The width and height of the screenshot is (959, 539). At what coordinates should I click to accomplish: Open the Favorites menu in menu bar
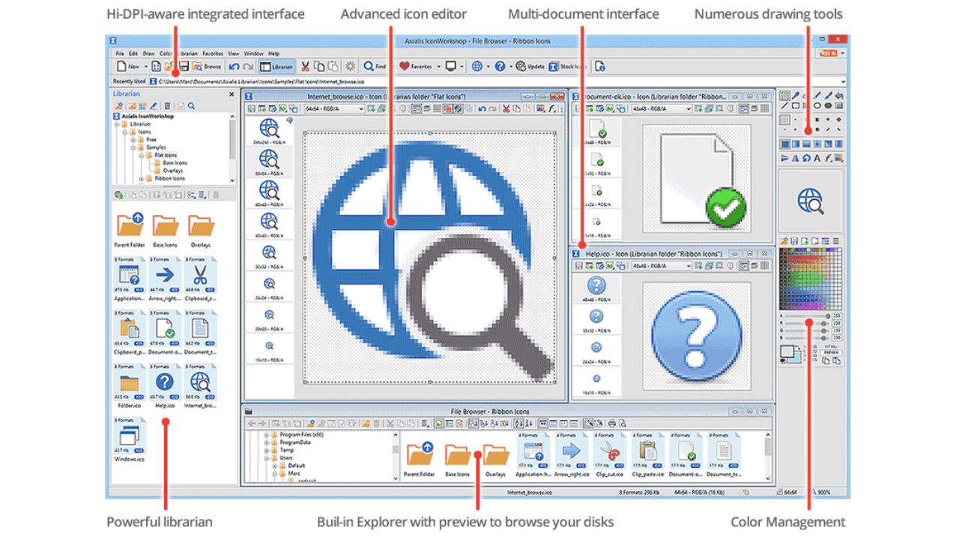pyautogui.click(x=213, y=54)
